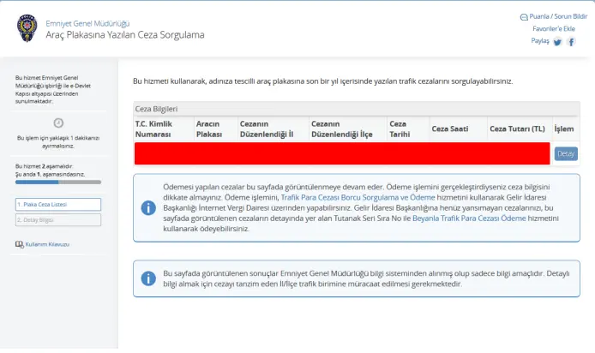This screenshot has height=353, width=595.
Task: Click the Emniyet Genel Müdürlüğü police emblem
Action: (x=27, y=27)
